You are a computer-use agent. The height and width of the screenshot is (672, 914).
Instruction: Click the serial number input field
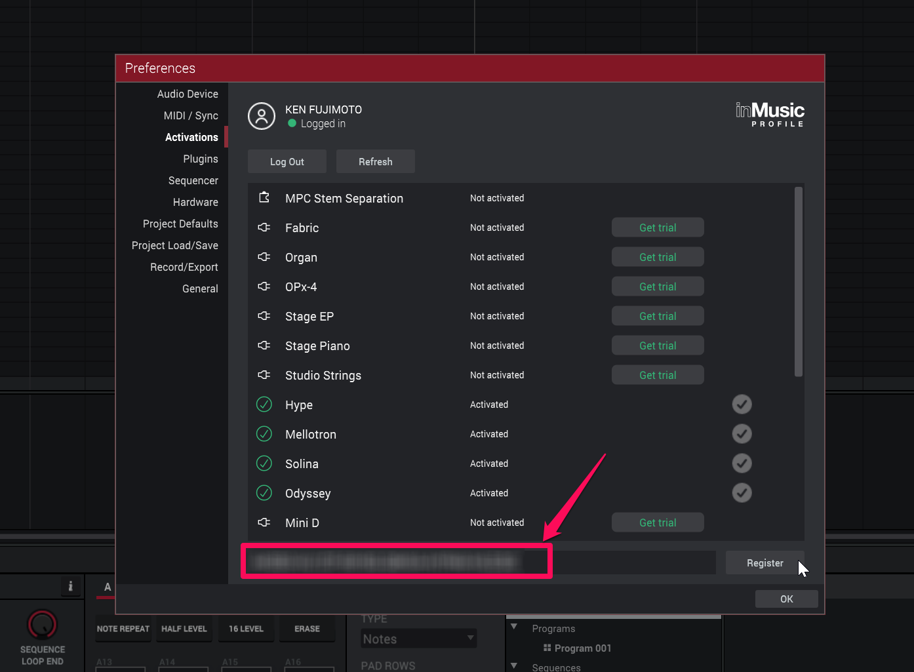(x=481, y=562)
